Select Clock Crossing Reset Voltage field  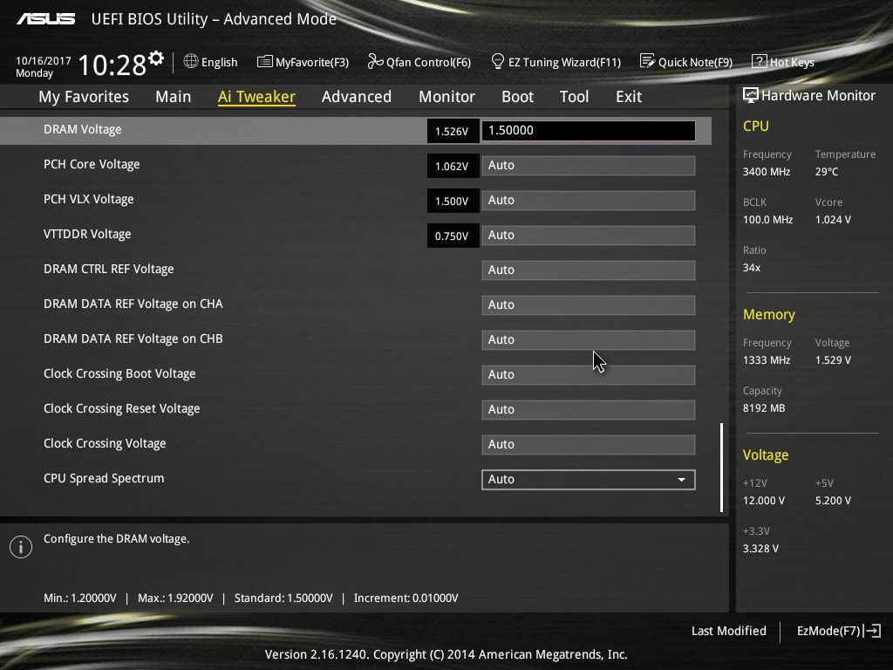point(589,410)
